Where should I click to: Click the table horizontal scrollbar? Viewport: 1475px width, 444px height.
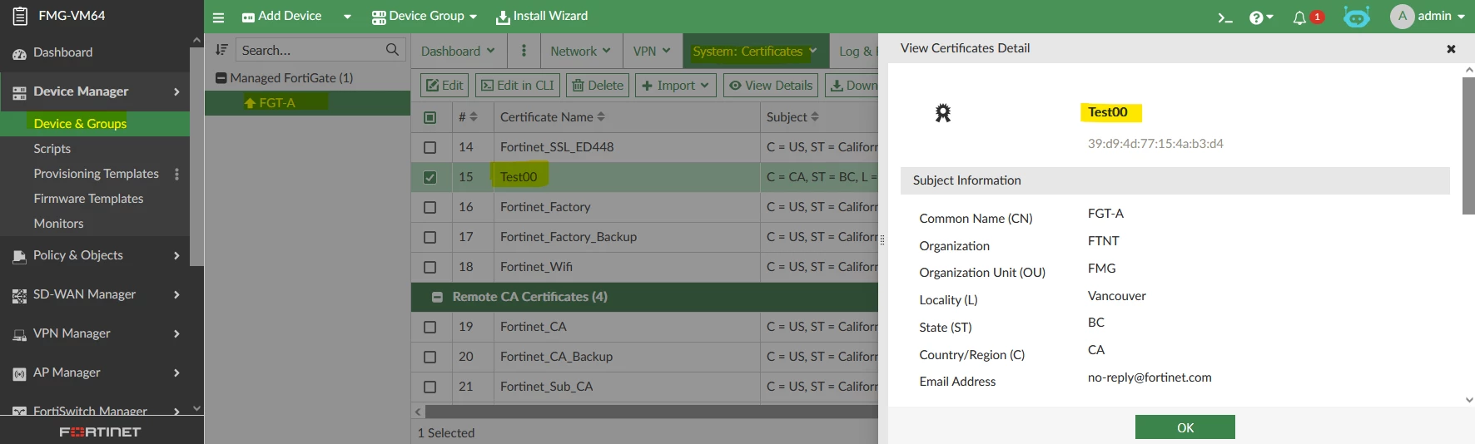coord(651,412)
